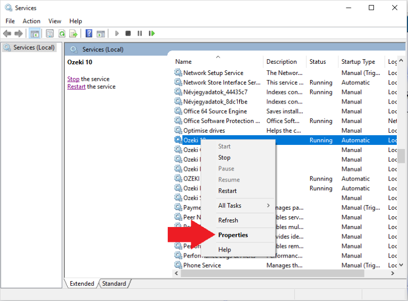Click gear icon of Network Setup Service
408x301 pixels.
click(x=178, y=72)
